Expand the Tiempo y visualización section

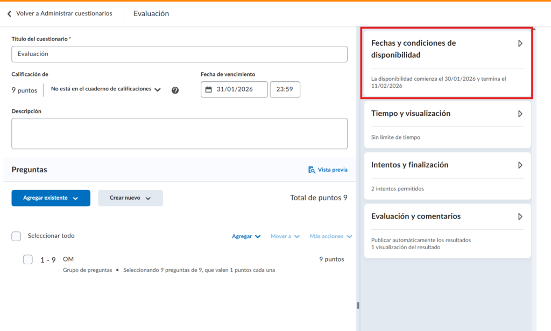click(x=520, y=114)
